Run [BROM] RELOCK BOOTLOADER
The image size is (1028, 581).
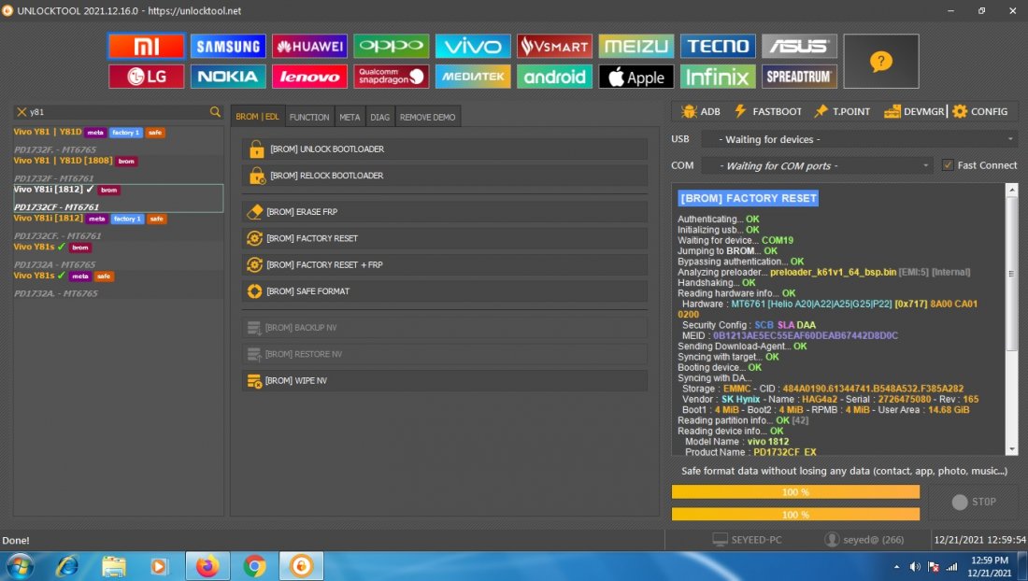pos(445,176)
